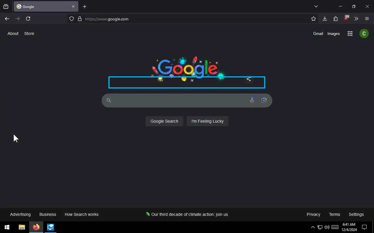The width and height of the screenshot is (374, 233).
Task: View site security padlock information
Action: [x=79, y=19]
